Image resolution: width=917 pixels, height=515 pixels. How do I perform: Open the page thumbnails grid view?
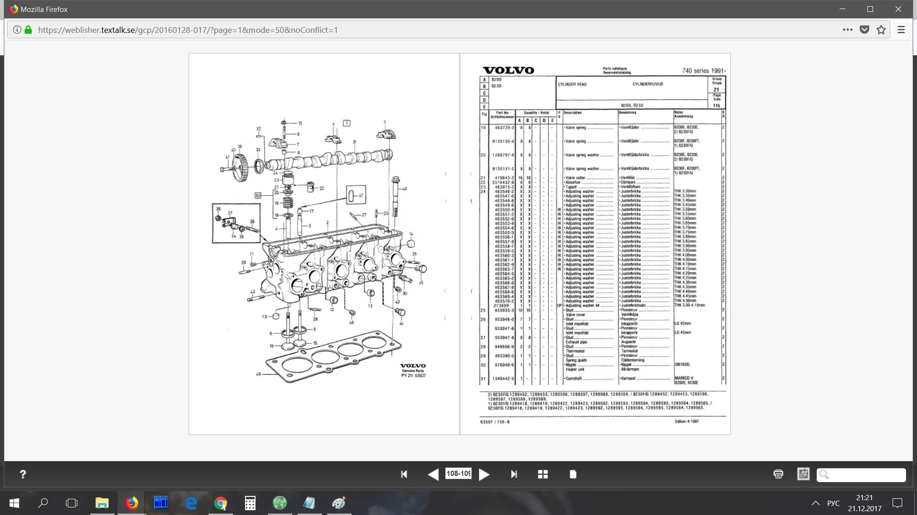[x=543, y=474]
